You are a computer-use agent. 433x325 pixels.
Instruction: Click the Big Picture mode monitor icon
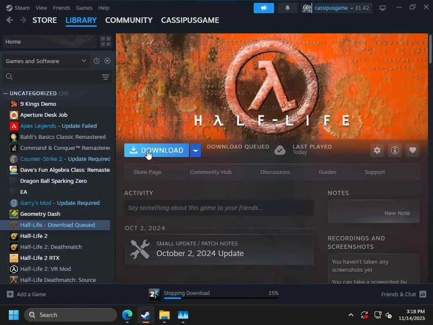(382, 8)
